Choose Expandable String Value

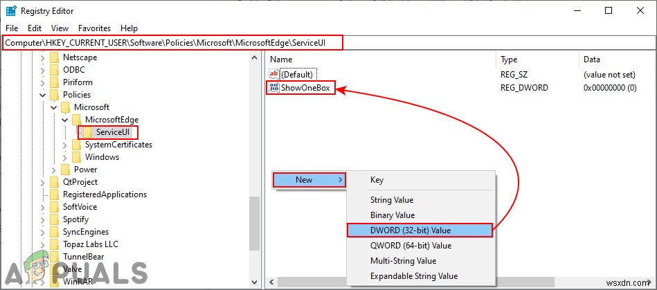(421, 275)
